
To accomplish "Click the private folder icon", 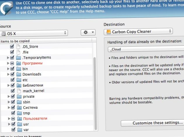I will [19, 96].
